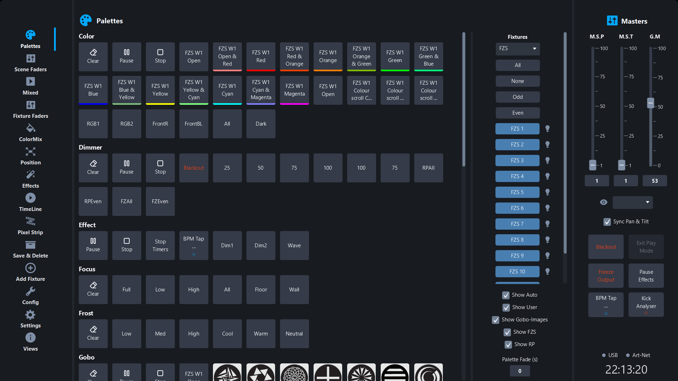Open the empty dropdown beside the eye icon
This screenshot has height=381, width=678.
tap(632, 202)
